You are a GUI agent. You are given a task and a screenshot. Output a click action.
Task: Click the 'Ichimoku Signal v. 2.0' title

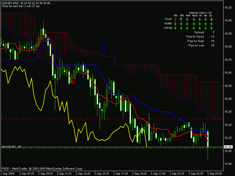[x=200, y=13]
